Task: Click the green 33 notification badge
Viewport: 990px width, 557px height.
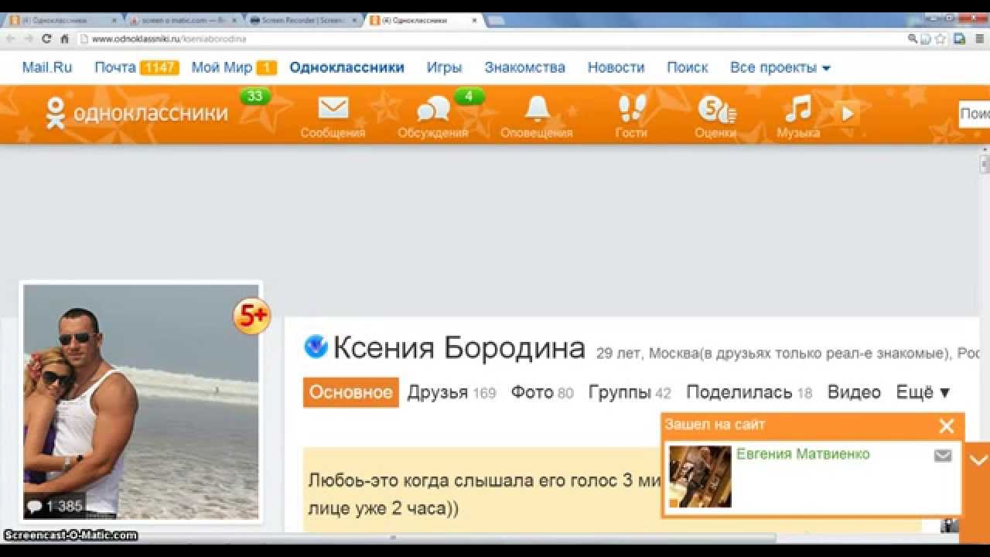Action: point(255,97)
